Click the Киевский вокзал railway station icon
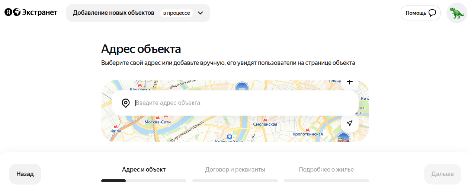Image resolution: width=468 pixels, height=196 pixels. click(x=230, y=137)
